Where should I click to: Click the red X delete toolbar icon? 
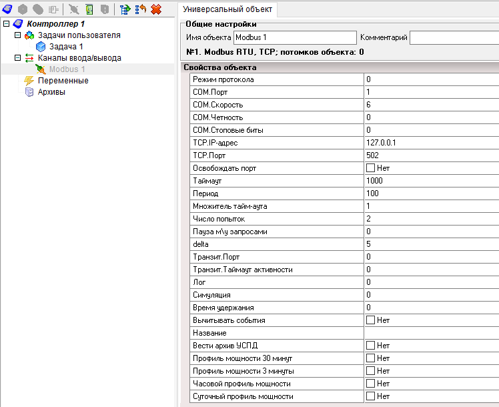[156, 9]
